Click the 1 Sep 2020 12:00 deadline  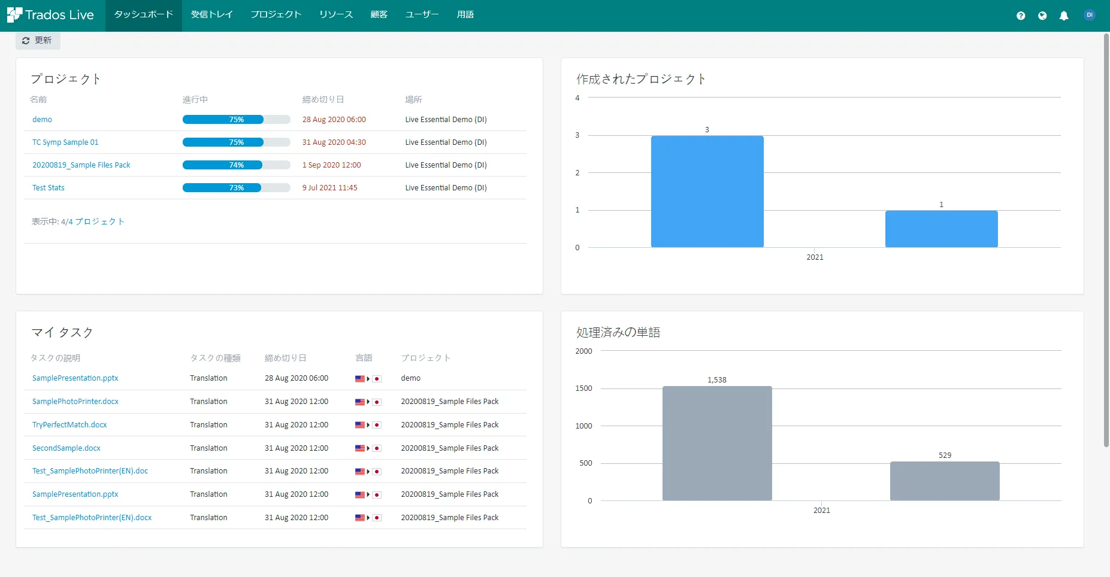coord(332,165)
